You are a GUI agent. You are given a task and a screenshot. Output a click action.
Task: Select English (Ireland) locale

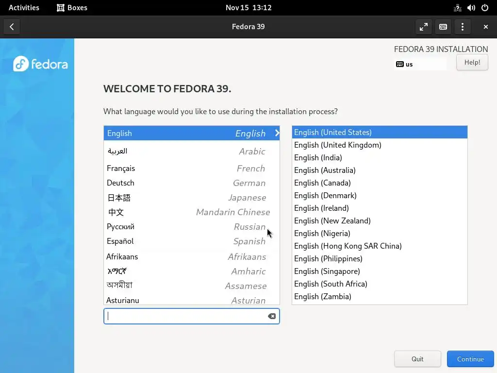(x=380, y=208)
